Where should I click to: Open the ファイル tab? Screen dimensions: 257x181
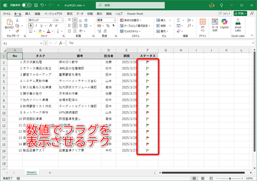coord(7,14)
